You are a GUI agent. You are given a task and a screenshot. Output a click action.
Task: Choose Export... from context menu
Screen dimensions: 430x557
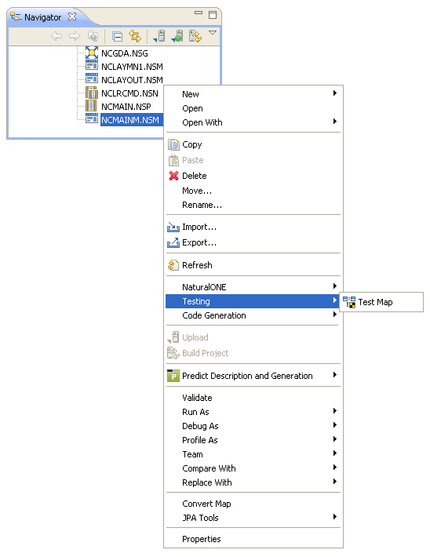click(x=253, y=242)
